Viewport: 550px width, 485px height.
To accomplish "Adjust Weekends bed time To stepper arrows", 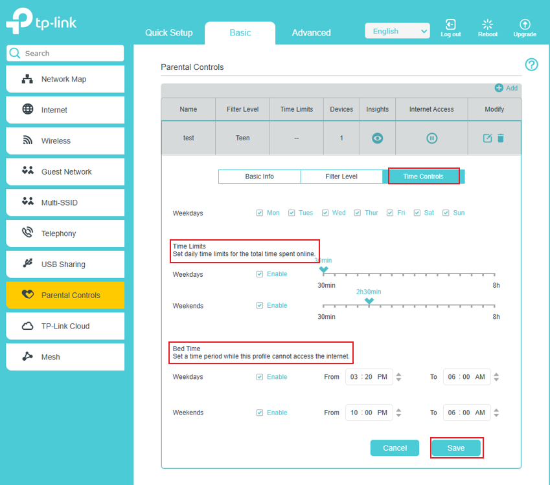I will [x=496, y=413].
